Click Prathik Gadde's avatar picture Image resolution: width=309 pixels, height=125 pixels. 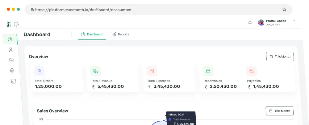[261, 22]
